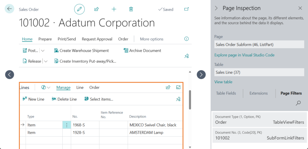
Task: Pin the Lines action bar
Action: pyautogui.click(x=178, y=99)
